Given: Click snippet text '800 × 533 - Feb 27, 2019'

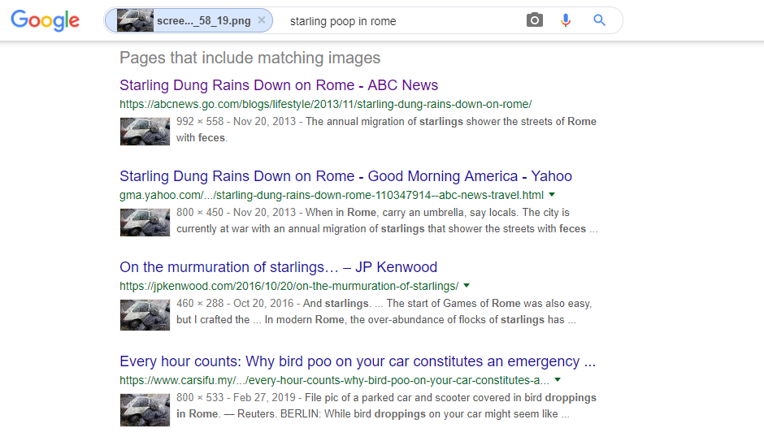Looking at the screenshot, I should pos(236,398).
